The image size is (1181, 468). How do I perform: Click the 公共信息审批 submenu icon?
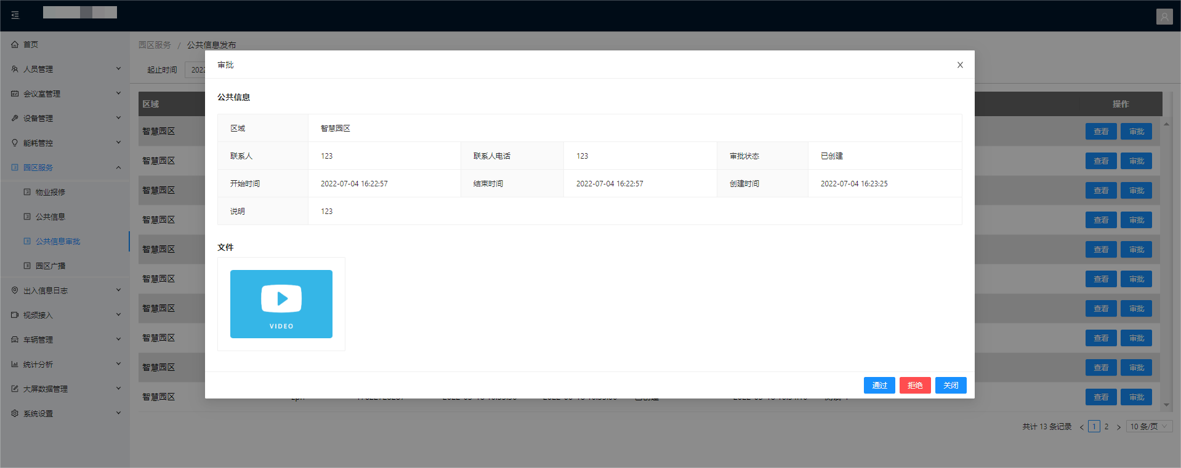[27, 241]
